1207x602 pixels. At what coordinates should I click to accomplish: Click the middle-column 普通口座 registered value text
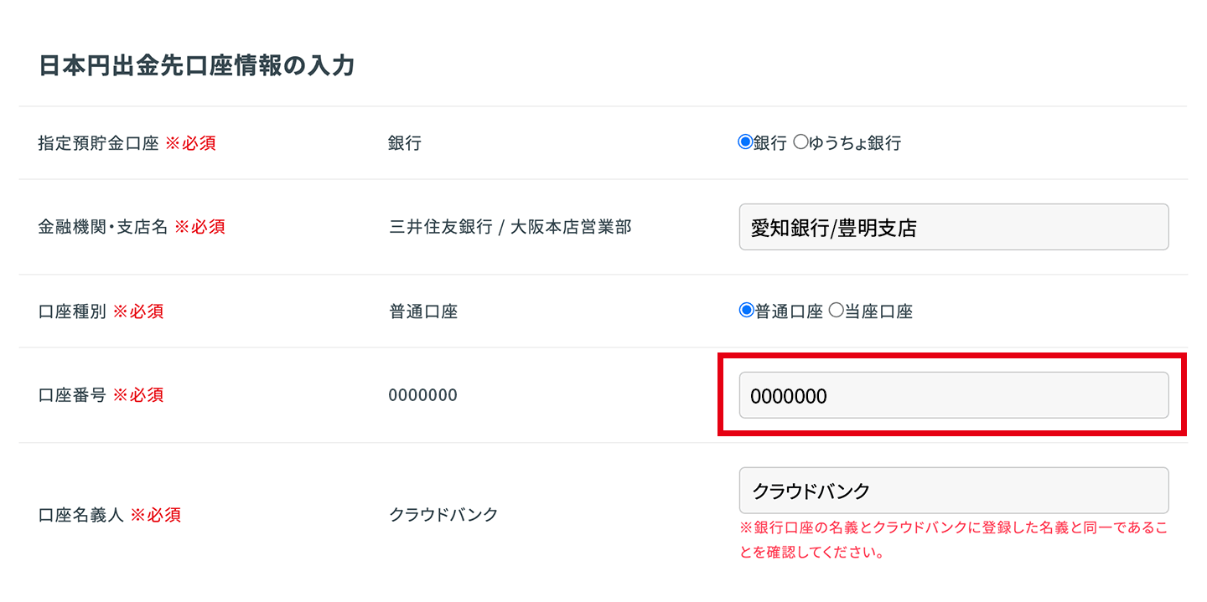422,311
